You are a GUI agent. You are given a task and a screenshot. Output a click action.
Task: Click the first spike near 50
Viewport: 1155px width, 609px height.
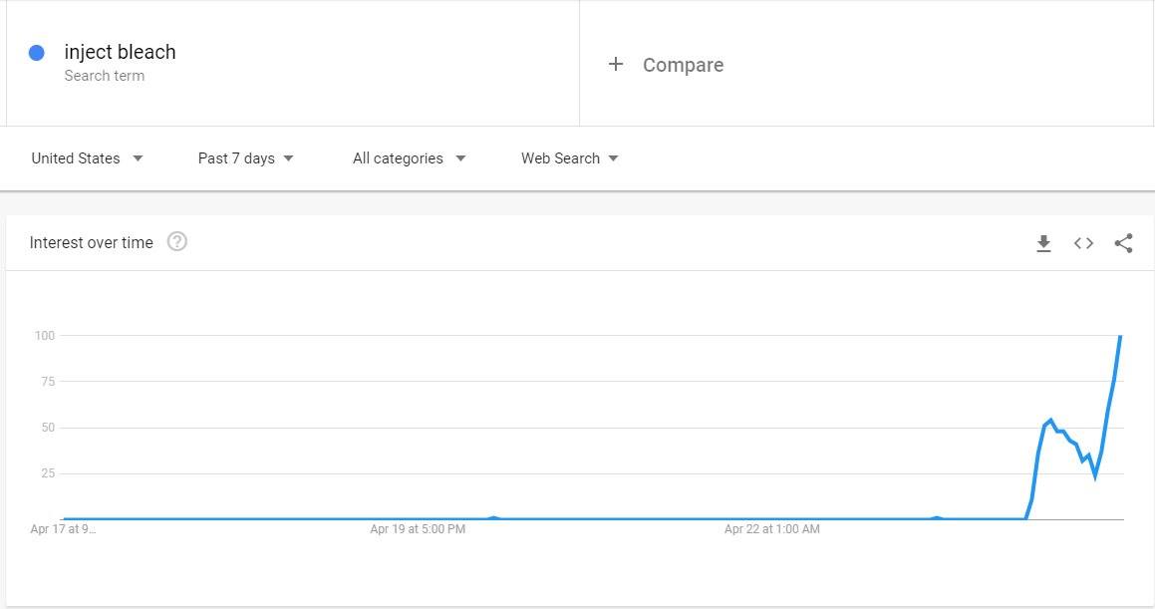coord(1050,421)
